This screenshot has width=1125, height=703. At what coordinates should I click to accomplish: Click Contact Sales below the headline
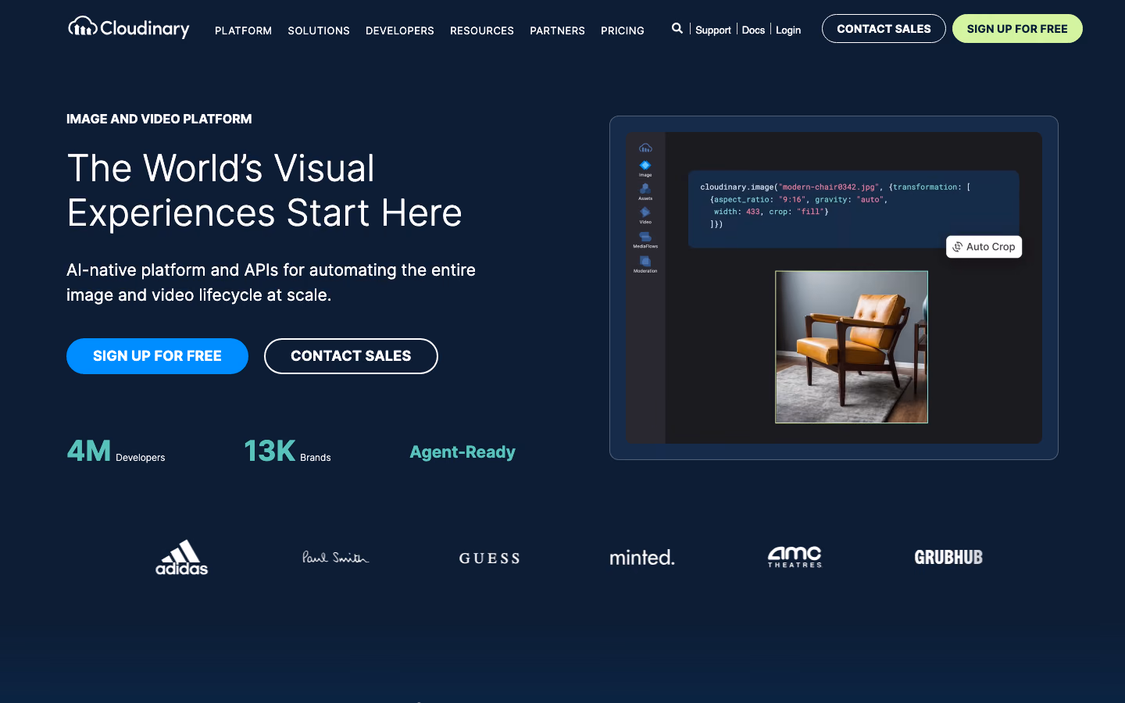[351, 356]
